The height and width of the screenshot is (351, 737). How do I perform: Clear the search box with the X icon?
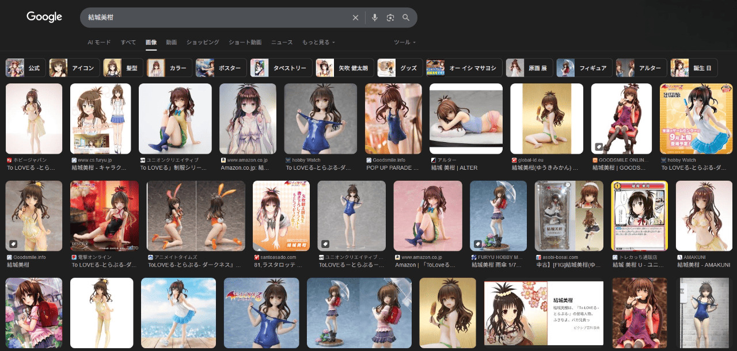[x=355, y=18]
